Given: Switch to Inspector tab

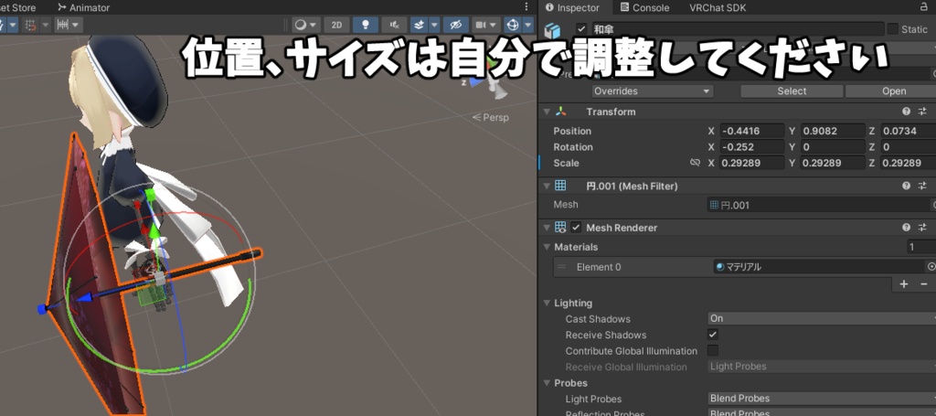Looking at the screenshot, I should 572,7.
